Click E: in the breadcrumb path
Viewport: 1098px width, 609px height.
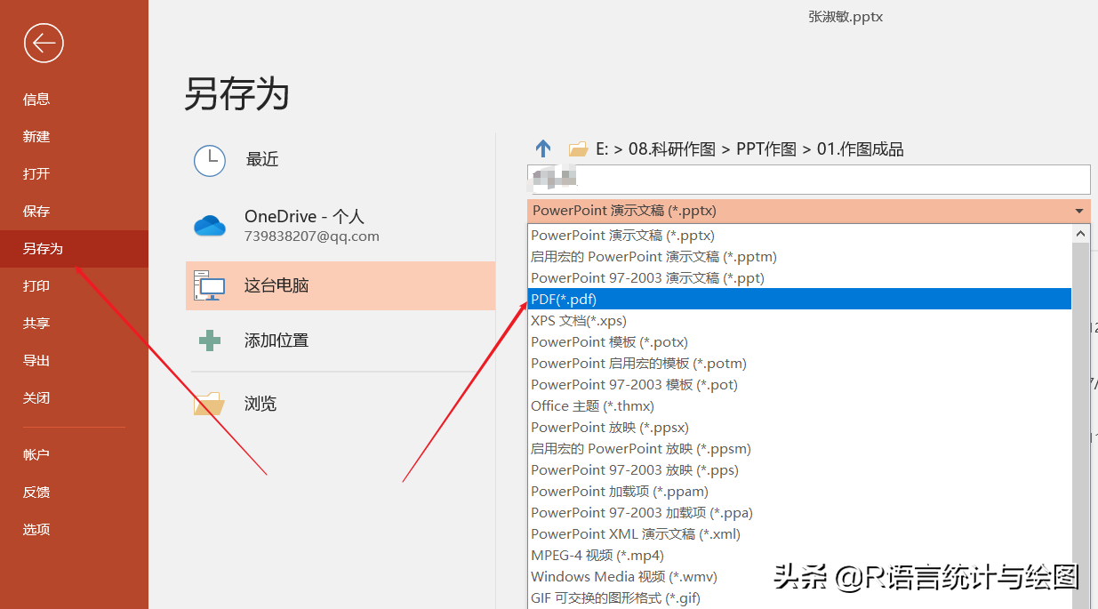[x=602, y=149]
